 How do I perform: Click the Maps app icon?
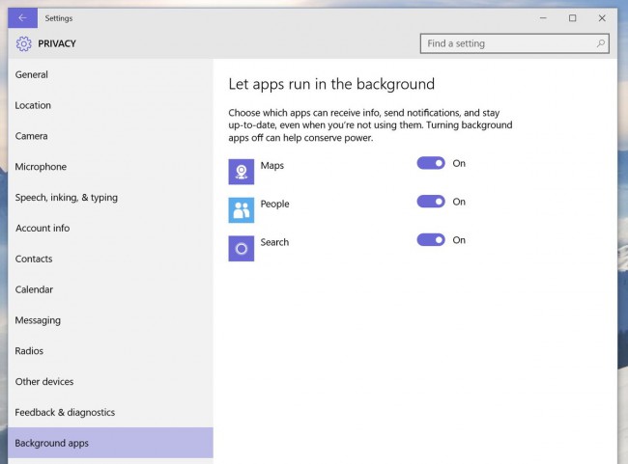(x=242, y=172)
